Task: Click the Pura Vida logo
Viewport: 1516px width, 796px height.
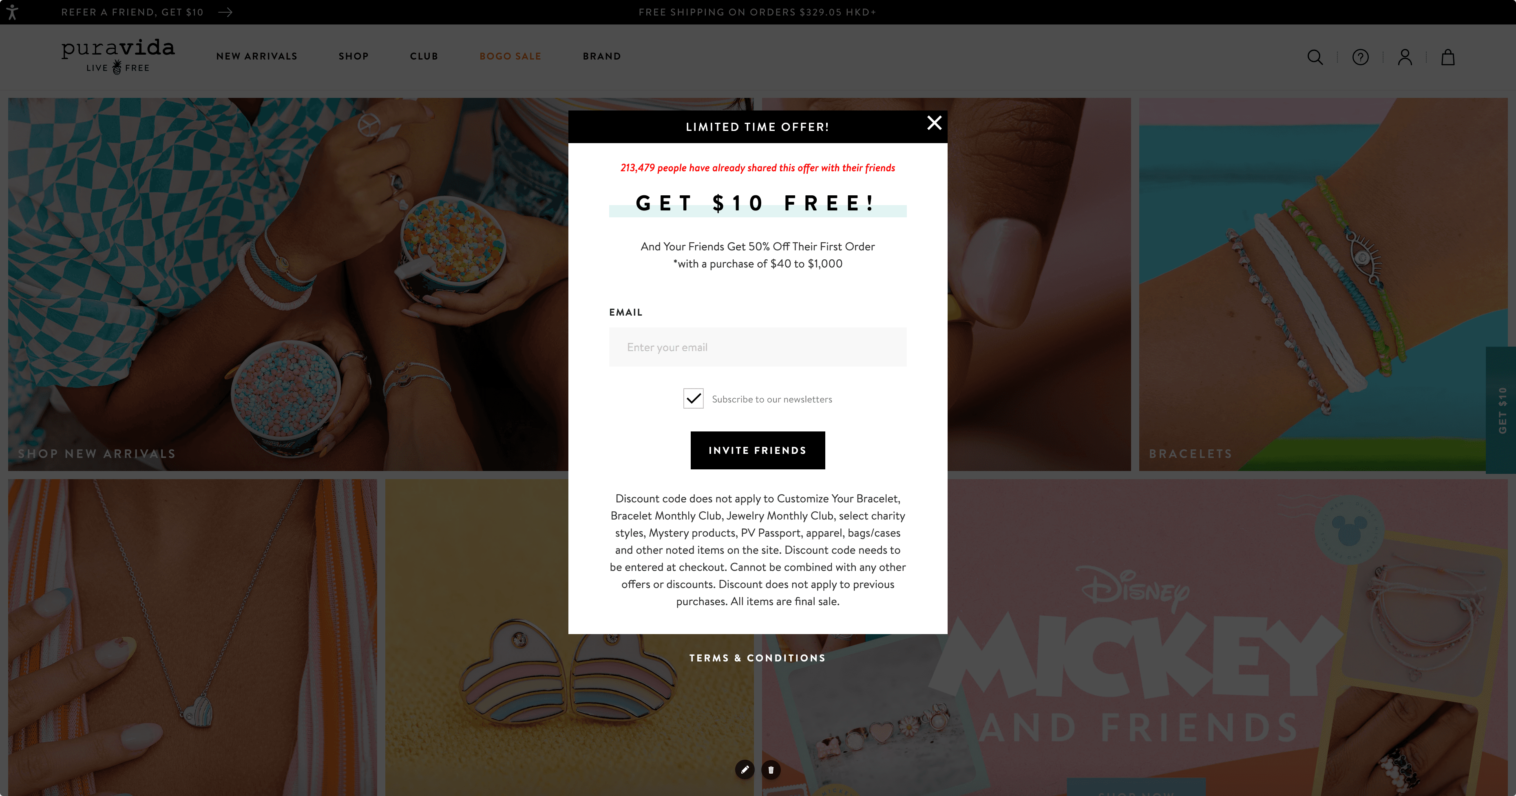Action: click(x=118, y=56)
